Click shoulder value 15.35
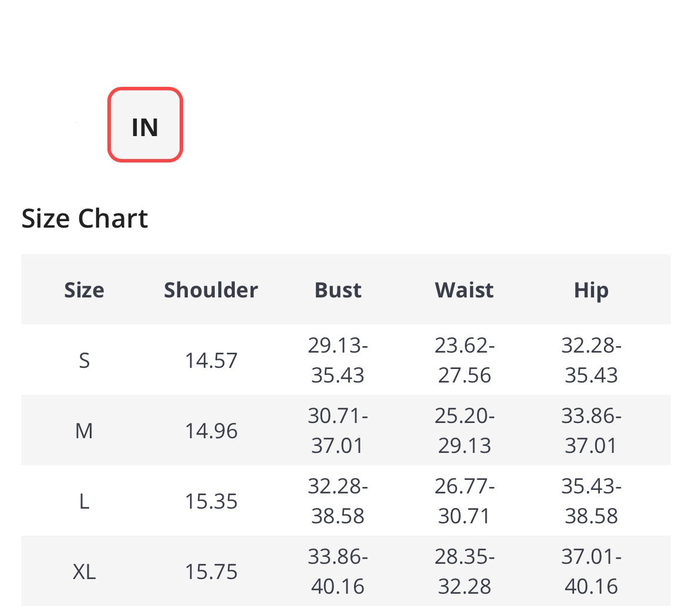Image resolution: width=692 pixels, height=616 pixels. point(211,501)
